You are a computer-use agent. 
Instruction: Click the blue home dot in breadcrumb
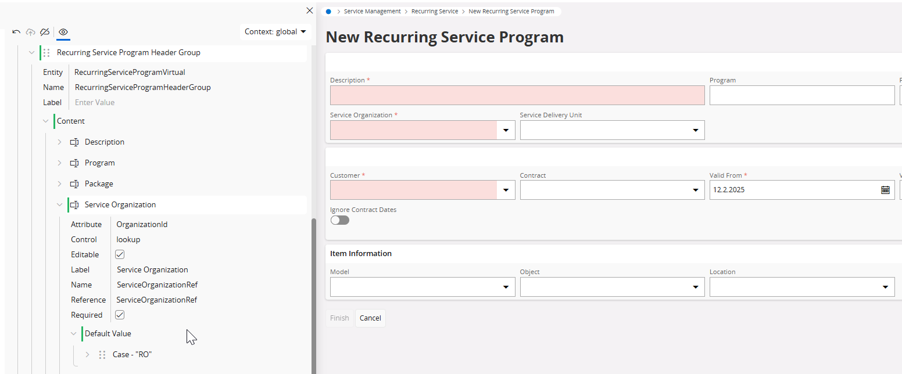pyautogui.click(x=329, y=11)
